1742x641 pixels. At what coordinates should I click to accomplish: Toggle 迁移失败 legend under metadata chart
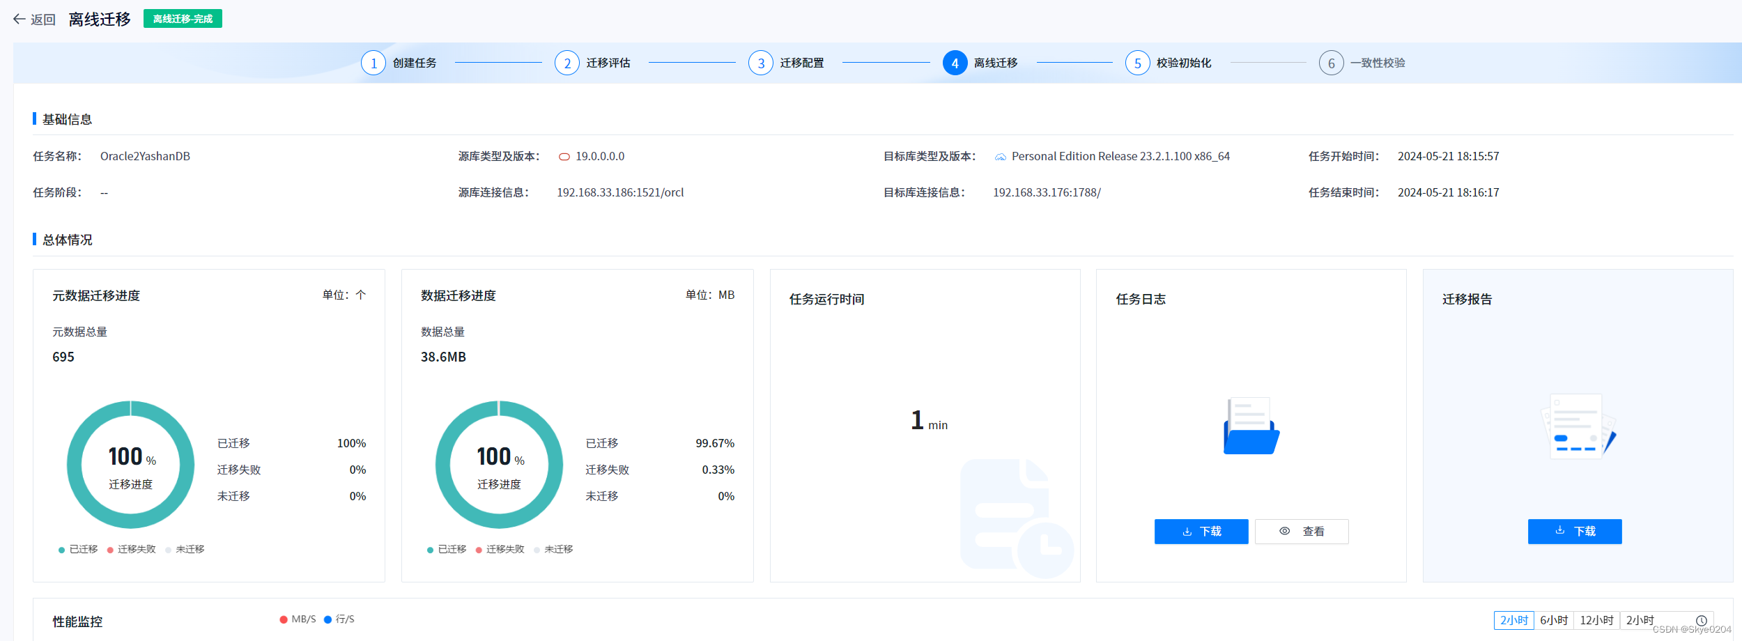(x=130, y=549)
